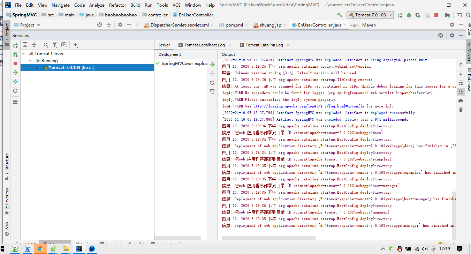This screenshot has height=254, width=471.
Task: Click the Refresh icon beside the Deployment list
Action: (x=212, y=83)
